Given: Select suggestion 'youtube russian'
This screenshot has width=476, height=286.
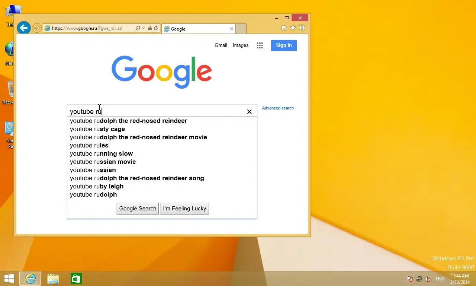Looking at the screenshot, I should (x=162, y=170).
